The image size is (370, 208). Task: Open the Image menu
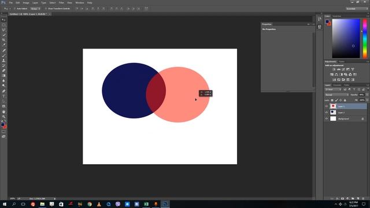tap(26, 2)
